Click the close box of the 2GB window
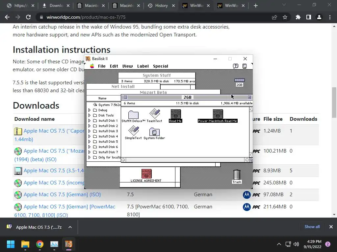Viewport: 337px width, 252px height. pos(125,97)
